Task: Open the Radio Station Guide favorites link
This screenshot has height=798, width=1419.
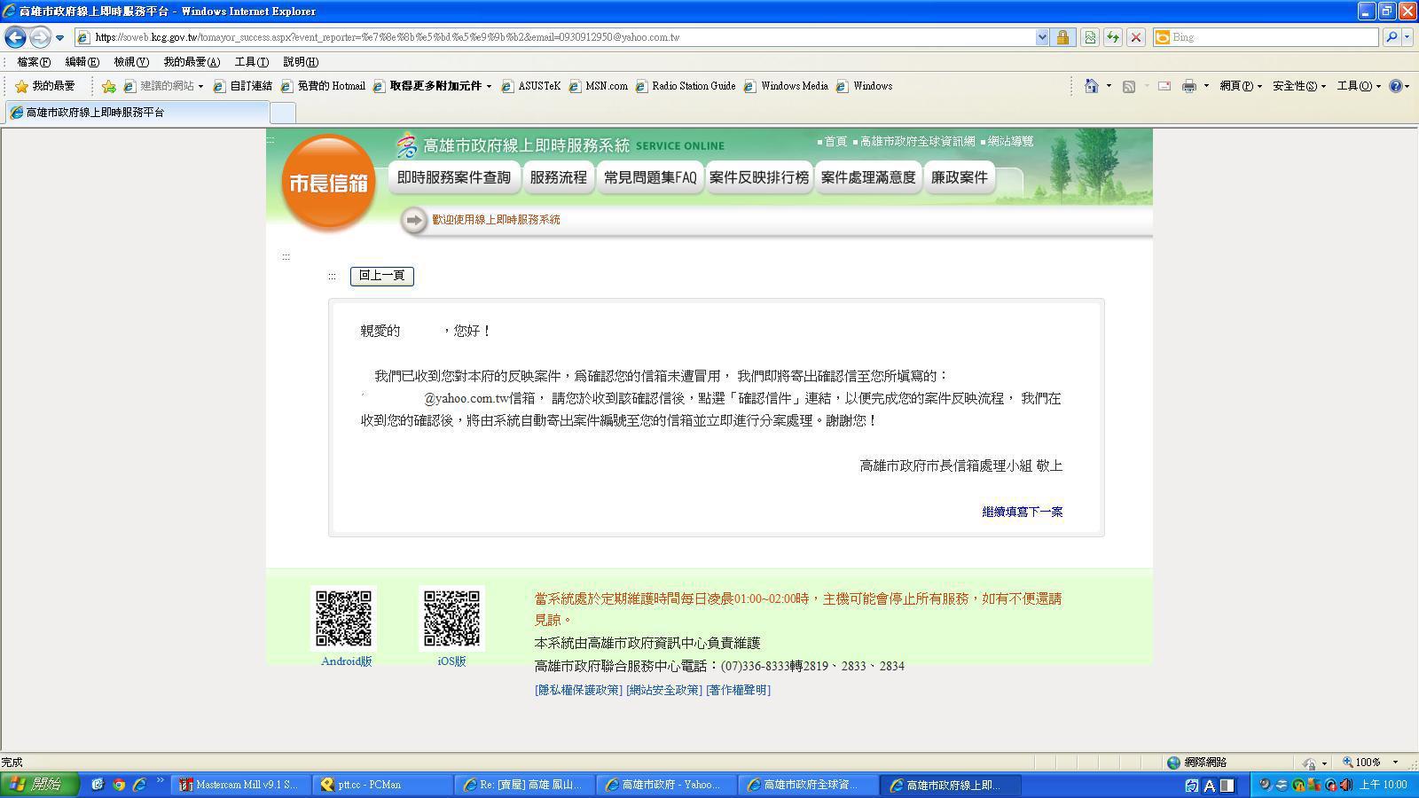Action: click(x=686, y=86)
